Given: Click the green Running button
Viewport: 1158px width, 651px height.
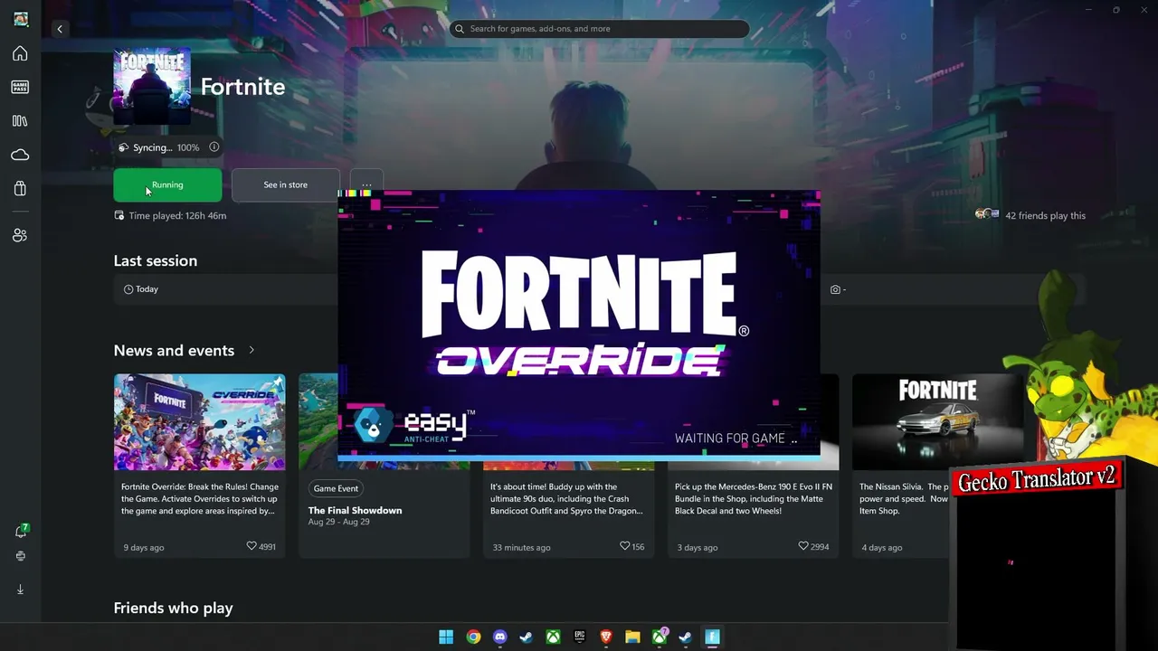Looking at the screenshot, I should pyautogui.click(x=167, y=184).
